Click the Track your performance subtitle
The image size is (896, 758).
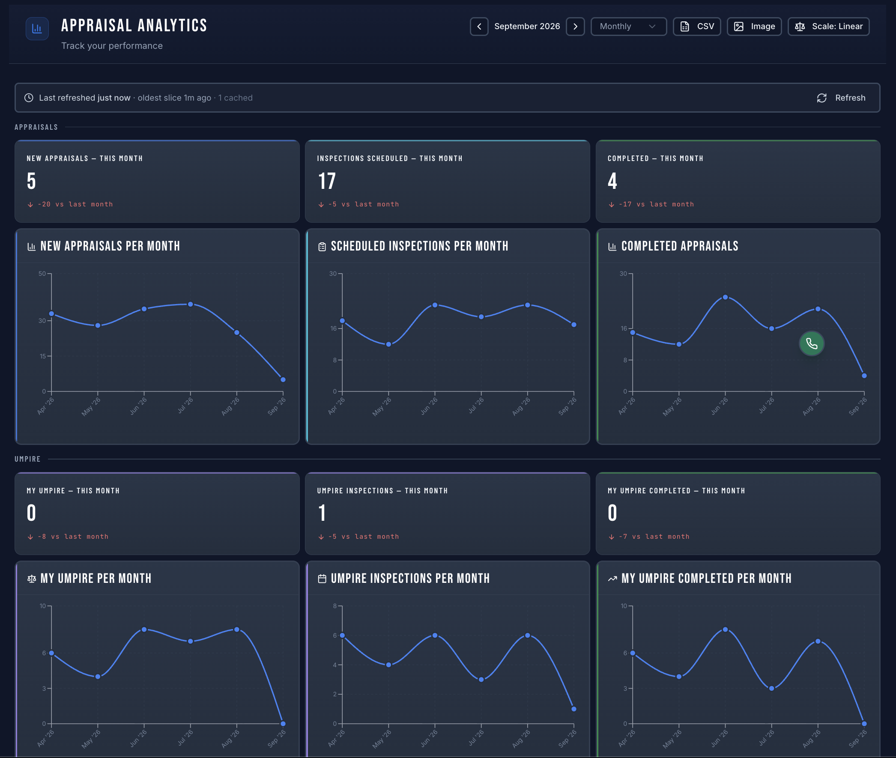[112, 45]
